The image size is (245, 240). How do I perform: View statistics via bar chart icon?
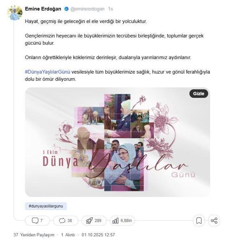point(115,221)
